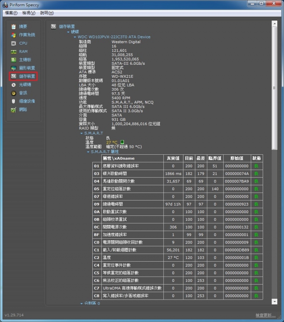This screenshot has height=322, width=284.
Task: Click the C7 UltraDMA attribute row
Action: point(178,288)
